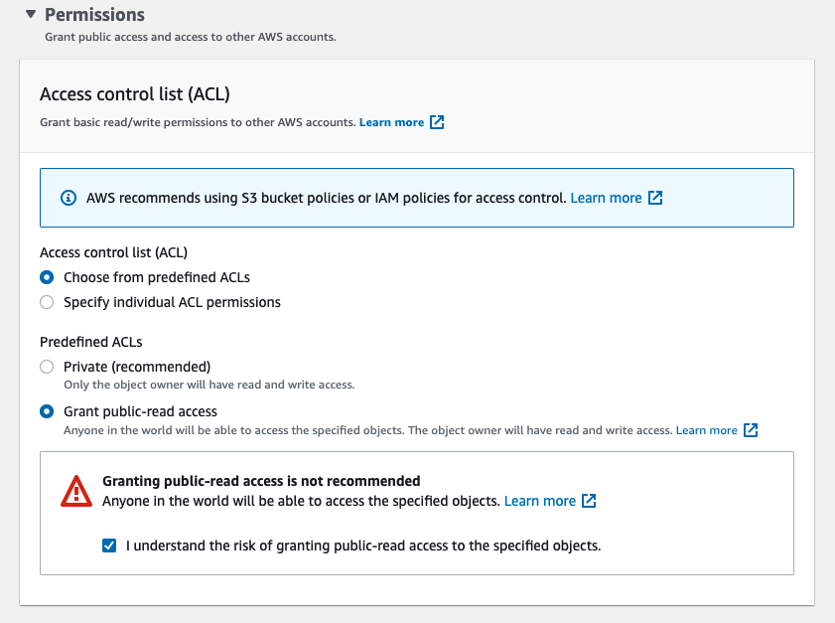Select Specify individual ACL permissions radio
The image size is (835, 623).
click(47, 302)
